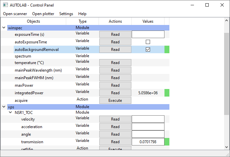This screenshot has height=157, width=230.
Task: Open the Help menu
Action: [82, 14]
